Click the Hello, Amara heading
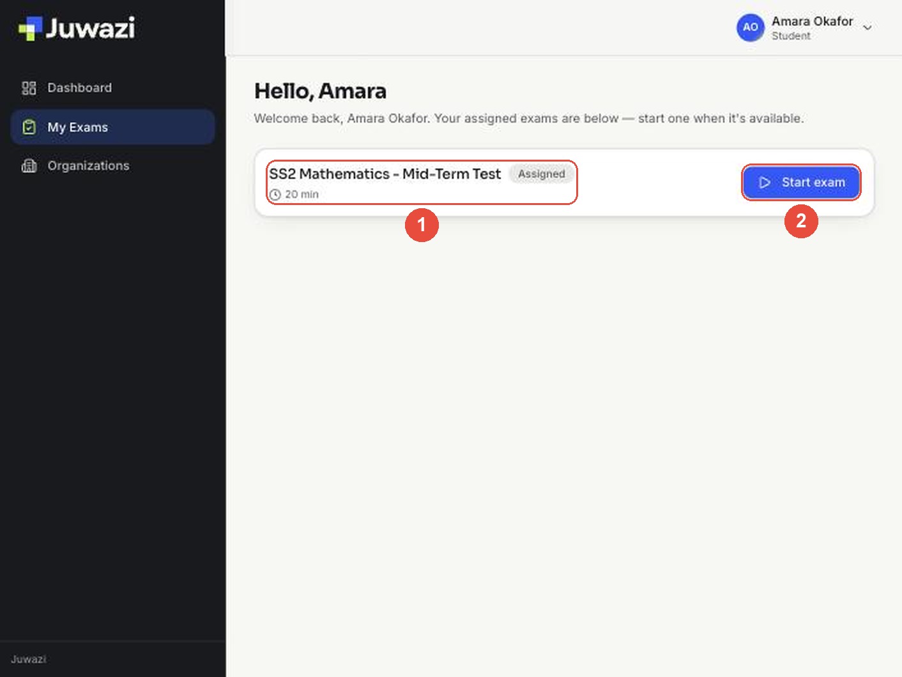 (320, 91)
